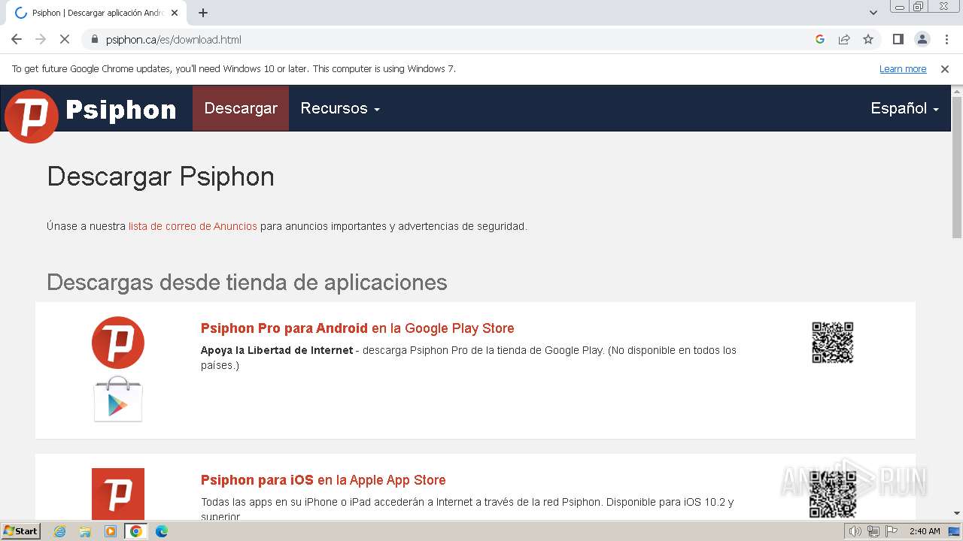
Task: Bookmark this page with star icon
Action: coord(868,39)
